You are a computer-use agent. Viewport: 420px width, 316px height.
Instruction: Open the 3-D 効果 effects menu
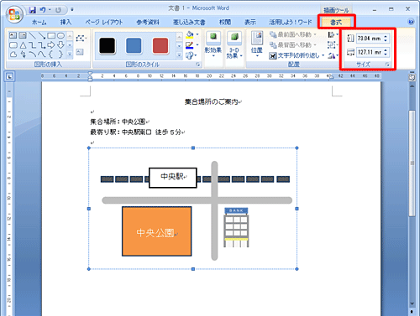[234, 45]
